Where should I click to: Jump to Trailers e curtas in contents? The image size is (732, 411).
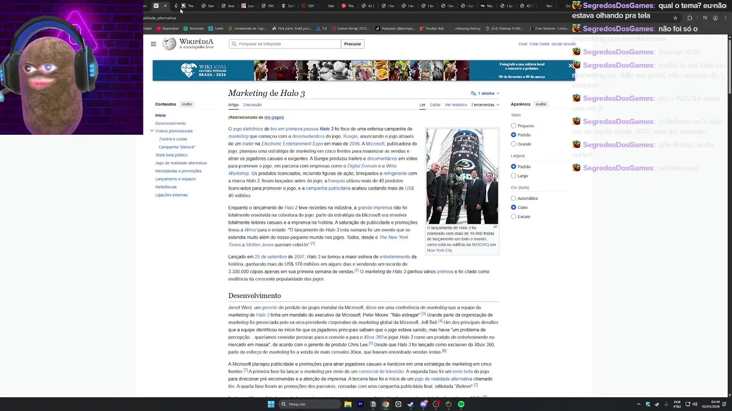click(x=173, y=139)
